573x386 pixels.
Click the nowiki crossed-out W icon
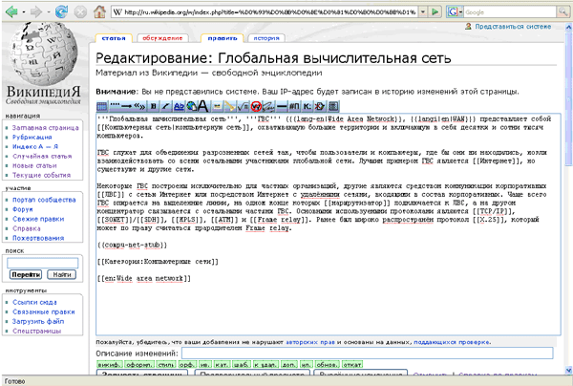[x=256, y=106]
